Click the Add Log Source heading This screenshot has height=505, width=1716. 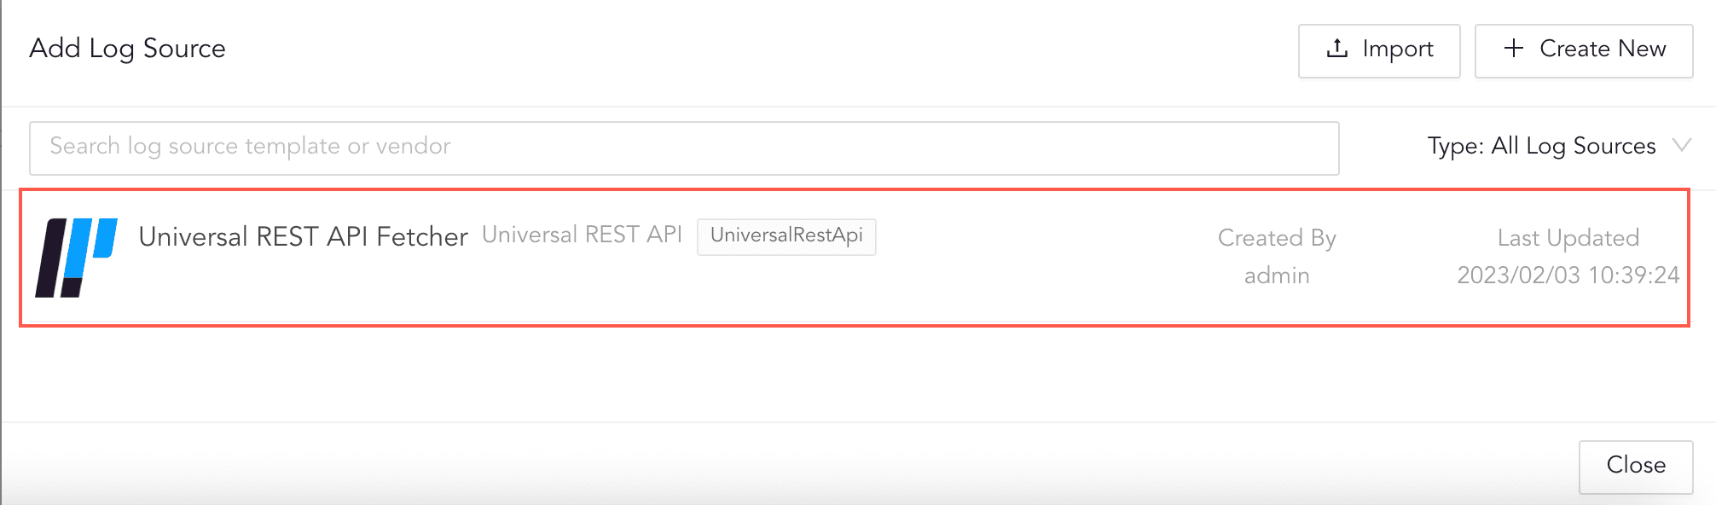[x=127, y=49]
